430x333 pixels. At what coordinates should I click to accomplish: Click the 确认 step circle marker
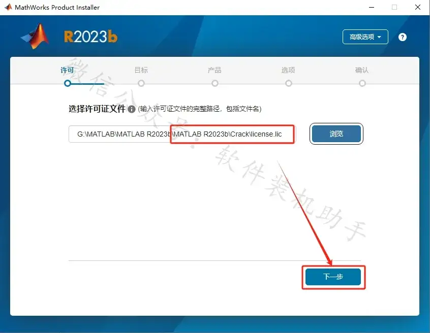click(362, 83)
